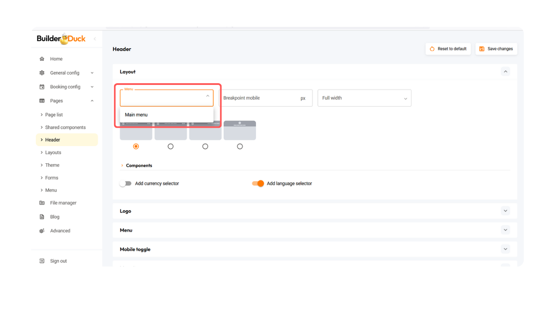
Task: Open the Full width dropdown
Action: [364, 98]
